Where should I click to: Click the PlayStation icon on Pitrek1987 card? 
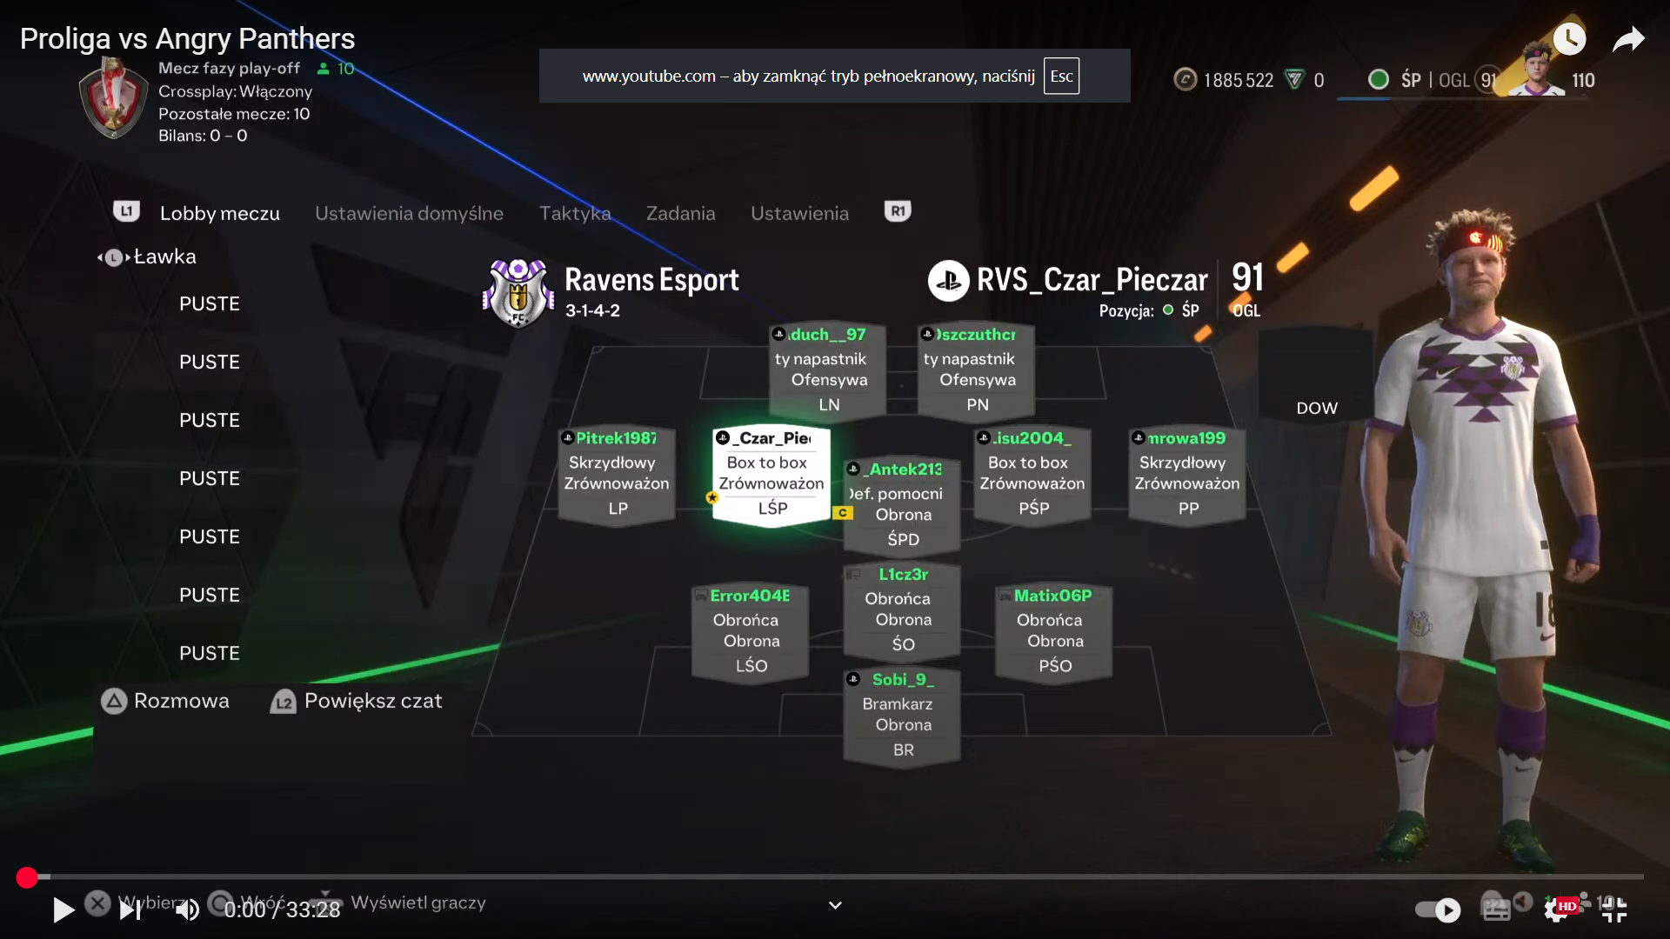click(568, 437)
